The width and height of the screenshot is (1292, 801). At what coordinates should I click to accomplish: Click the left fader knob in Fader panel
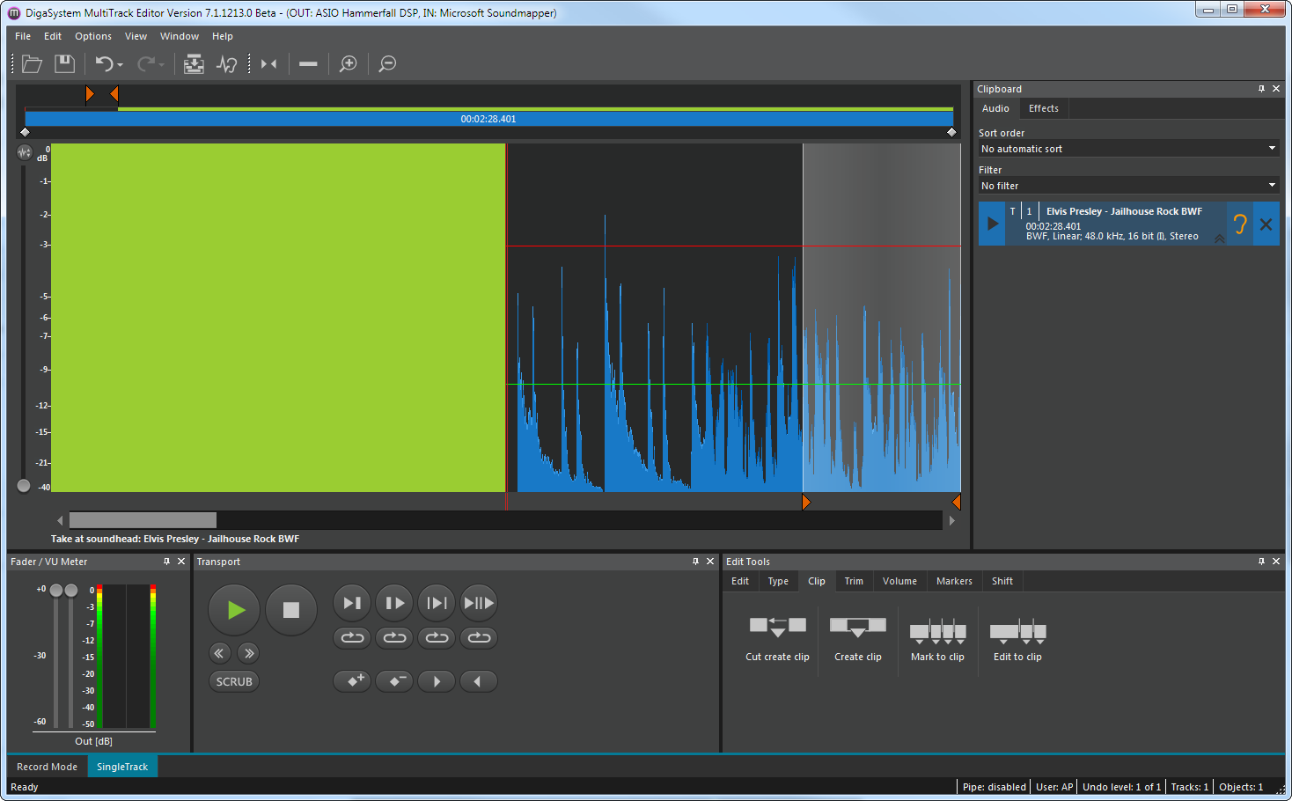point(56,591)
